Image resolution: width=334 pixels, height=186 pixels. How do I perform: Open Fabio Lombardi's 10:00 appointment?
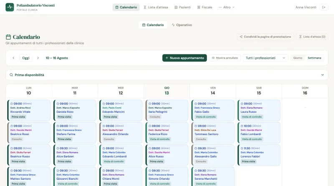point(259,132)
